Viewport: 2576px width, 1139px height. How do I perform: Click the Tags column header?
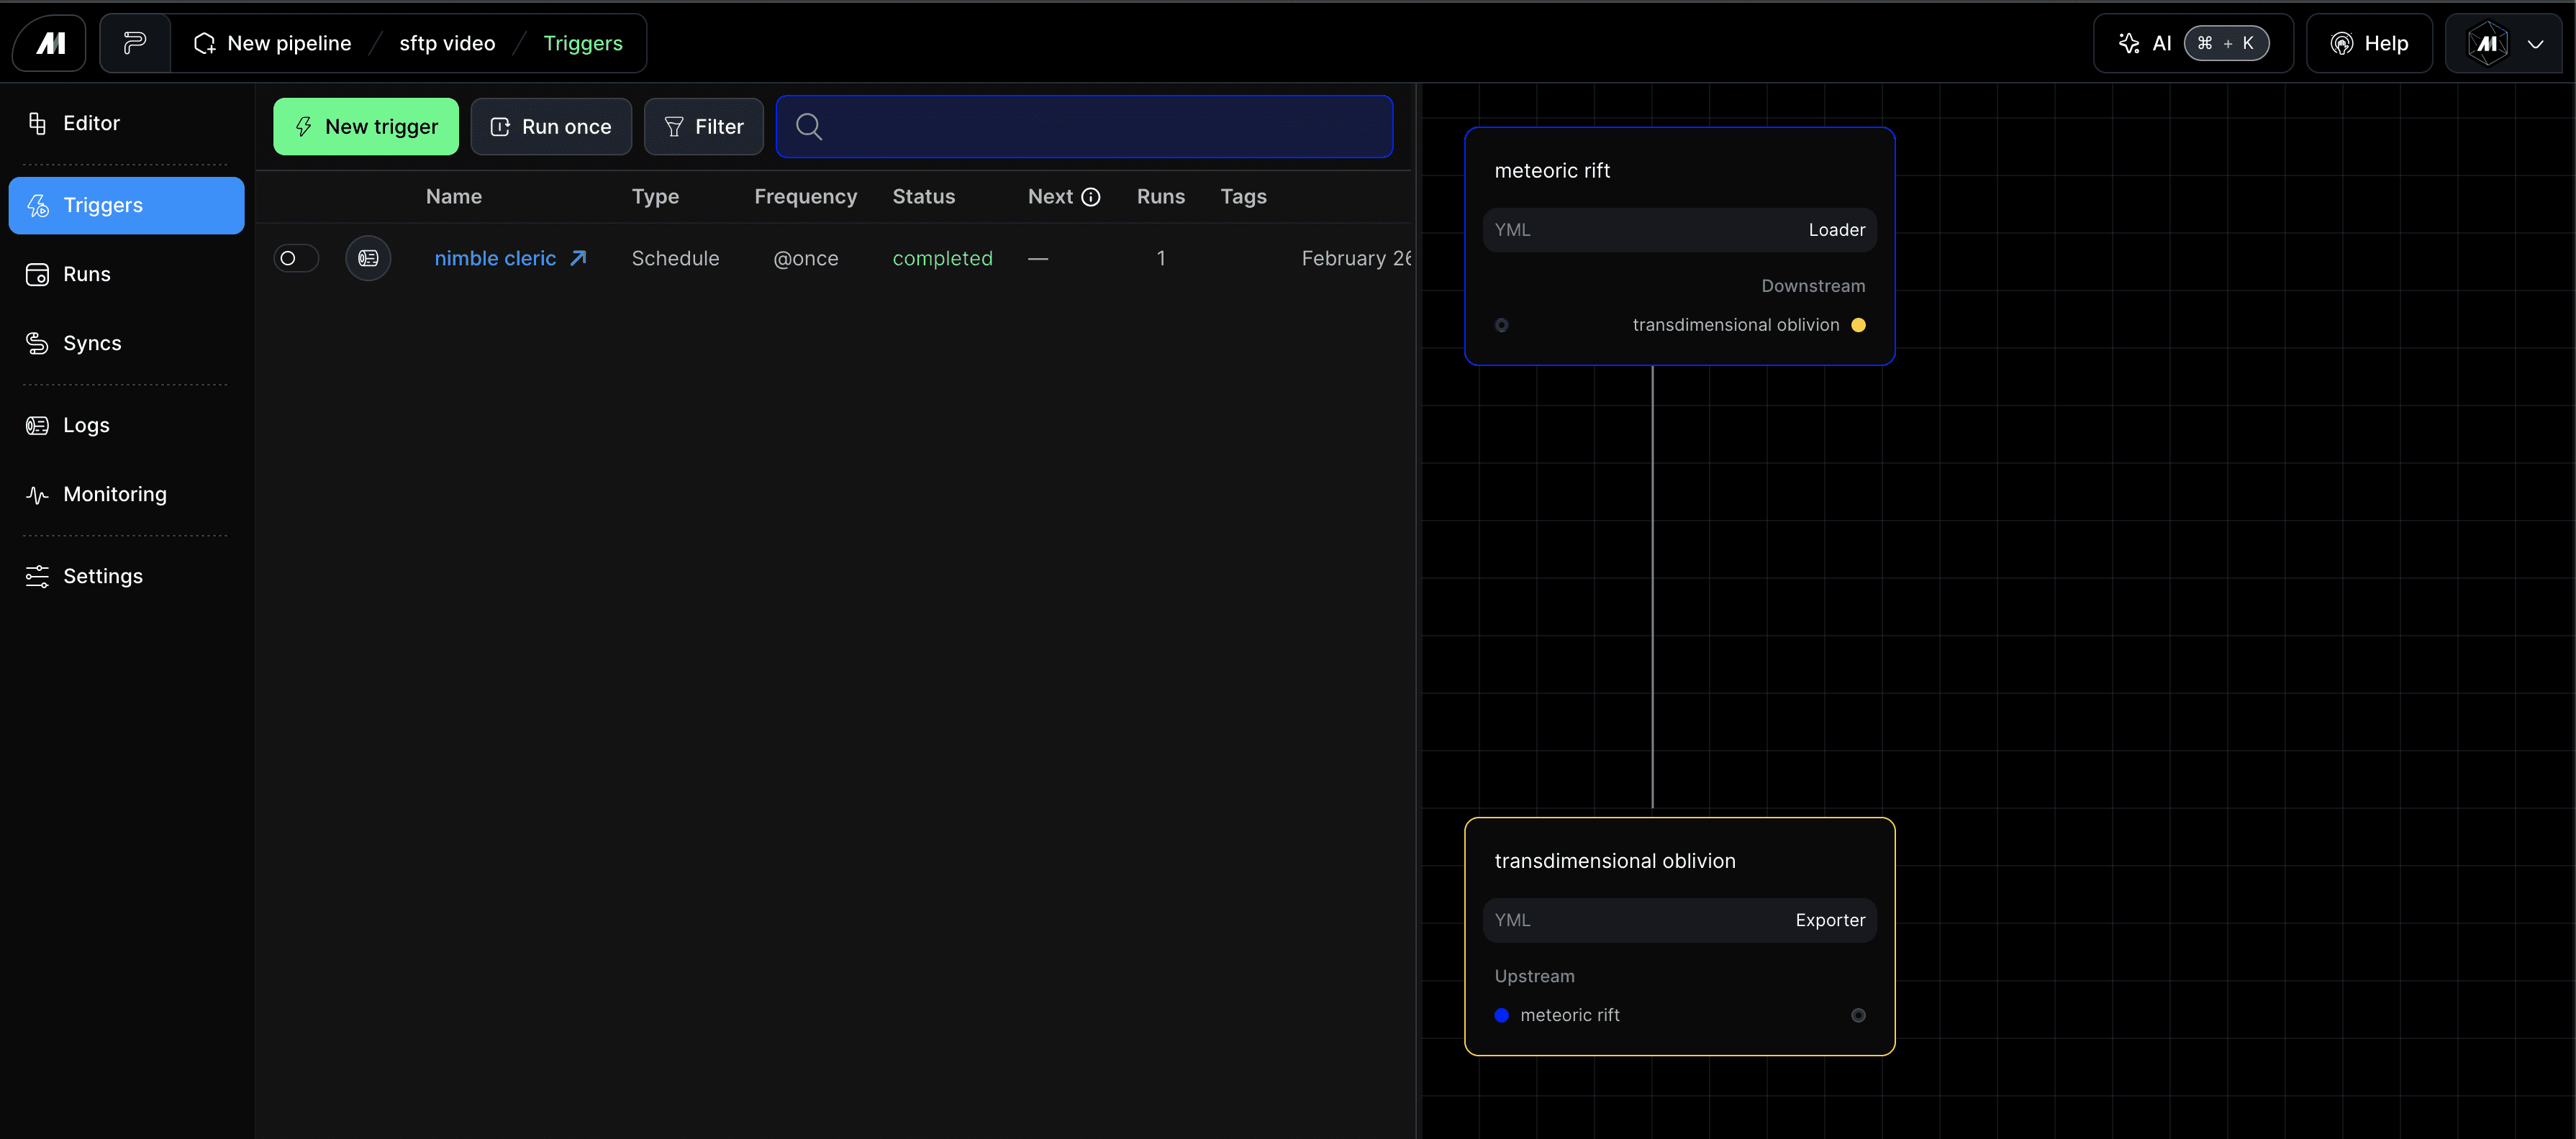point(1243,196)
